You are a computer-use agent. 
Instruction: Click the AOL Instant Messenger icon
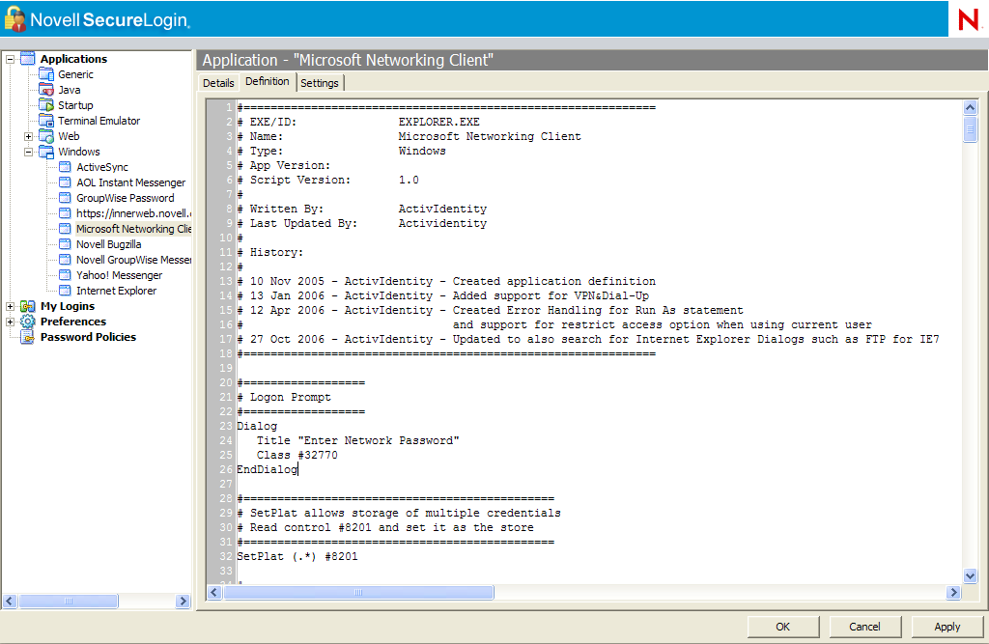coord(65,182)
